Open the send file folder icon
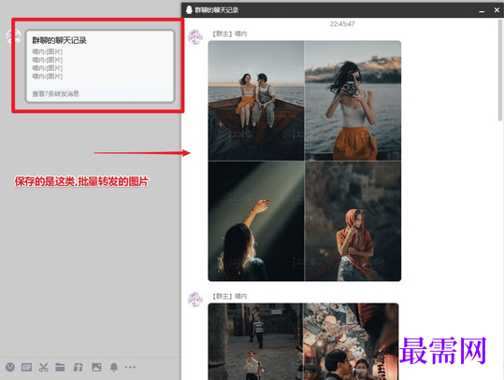 (60, 367)
